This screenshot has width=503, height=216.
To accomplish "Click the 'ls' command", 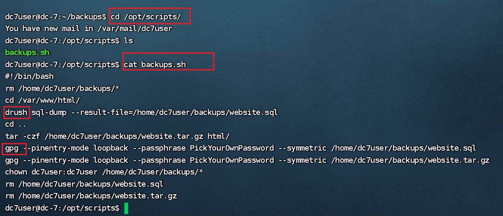I will 128,41.
